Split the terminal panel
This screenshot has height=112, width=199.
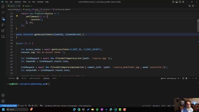(x=183, y=78)
